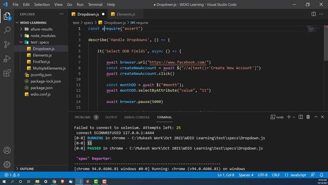Open Chrome from the Windows taskbar
The image size is (328, 185).
[x=54, y=181]
